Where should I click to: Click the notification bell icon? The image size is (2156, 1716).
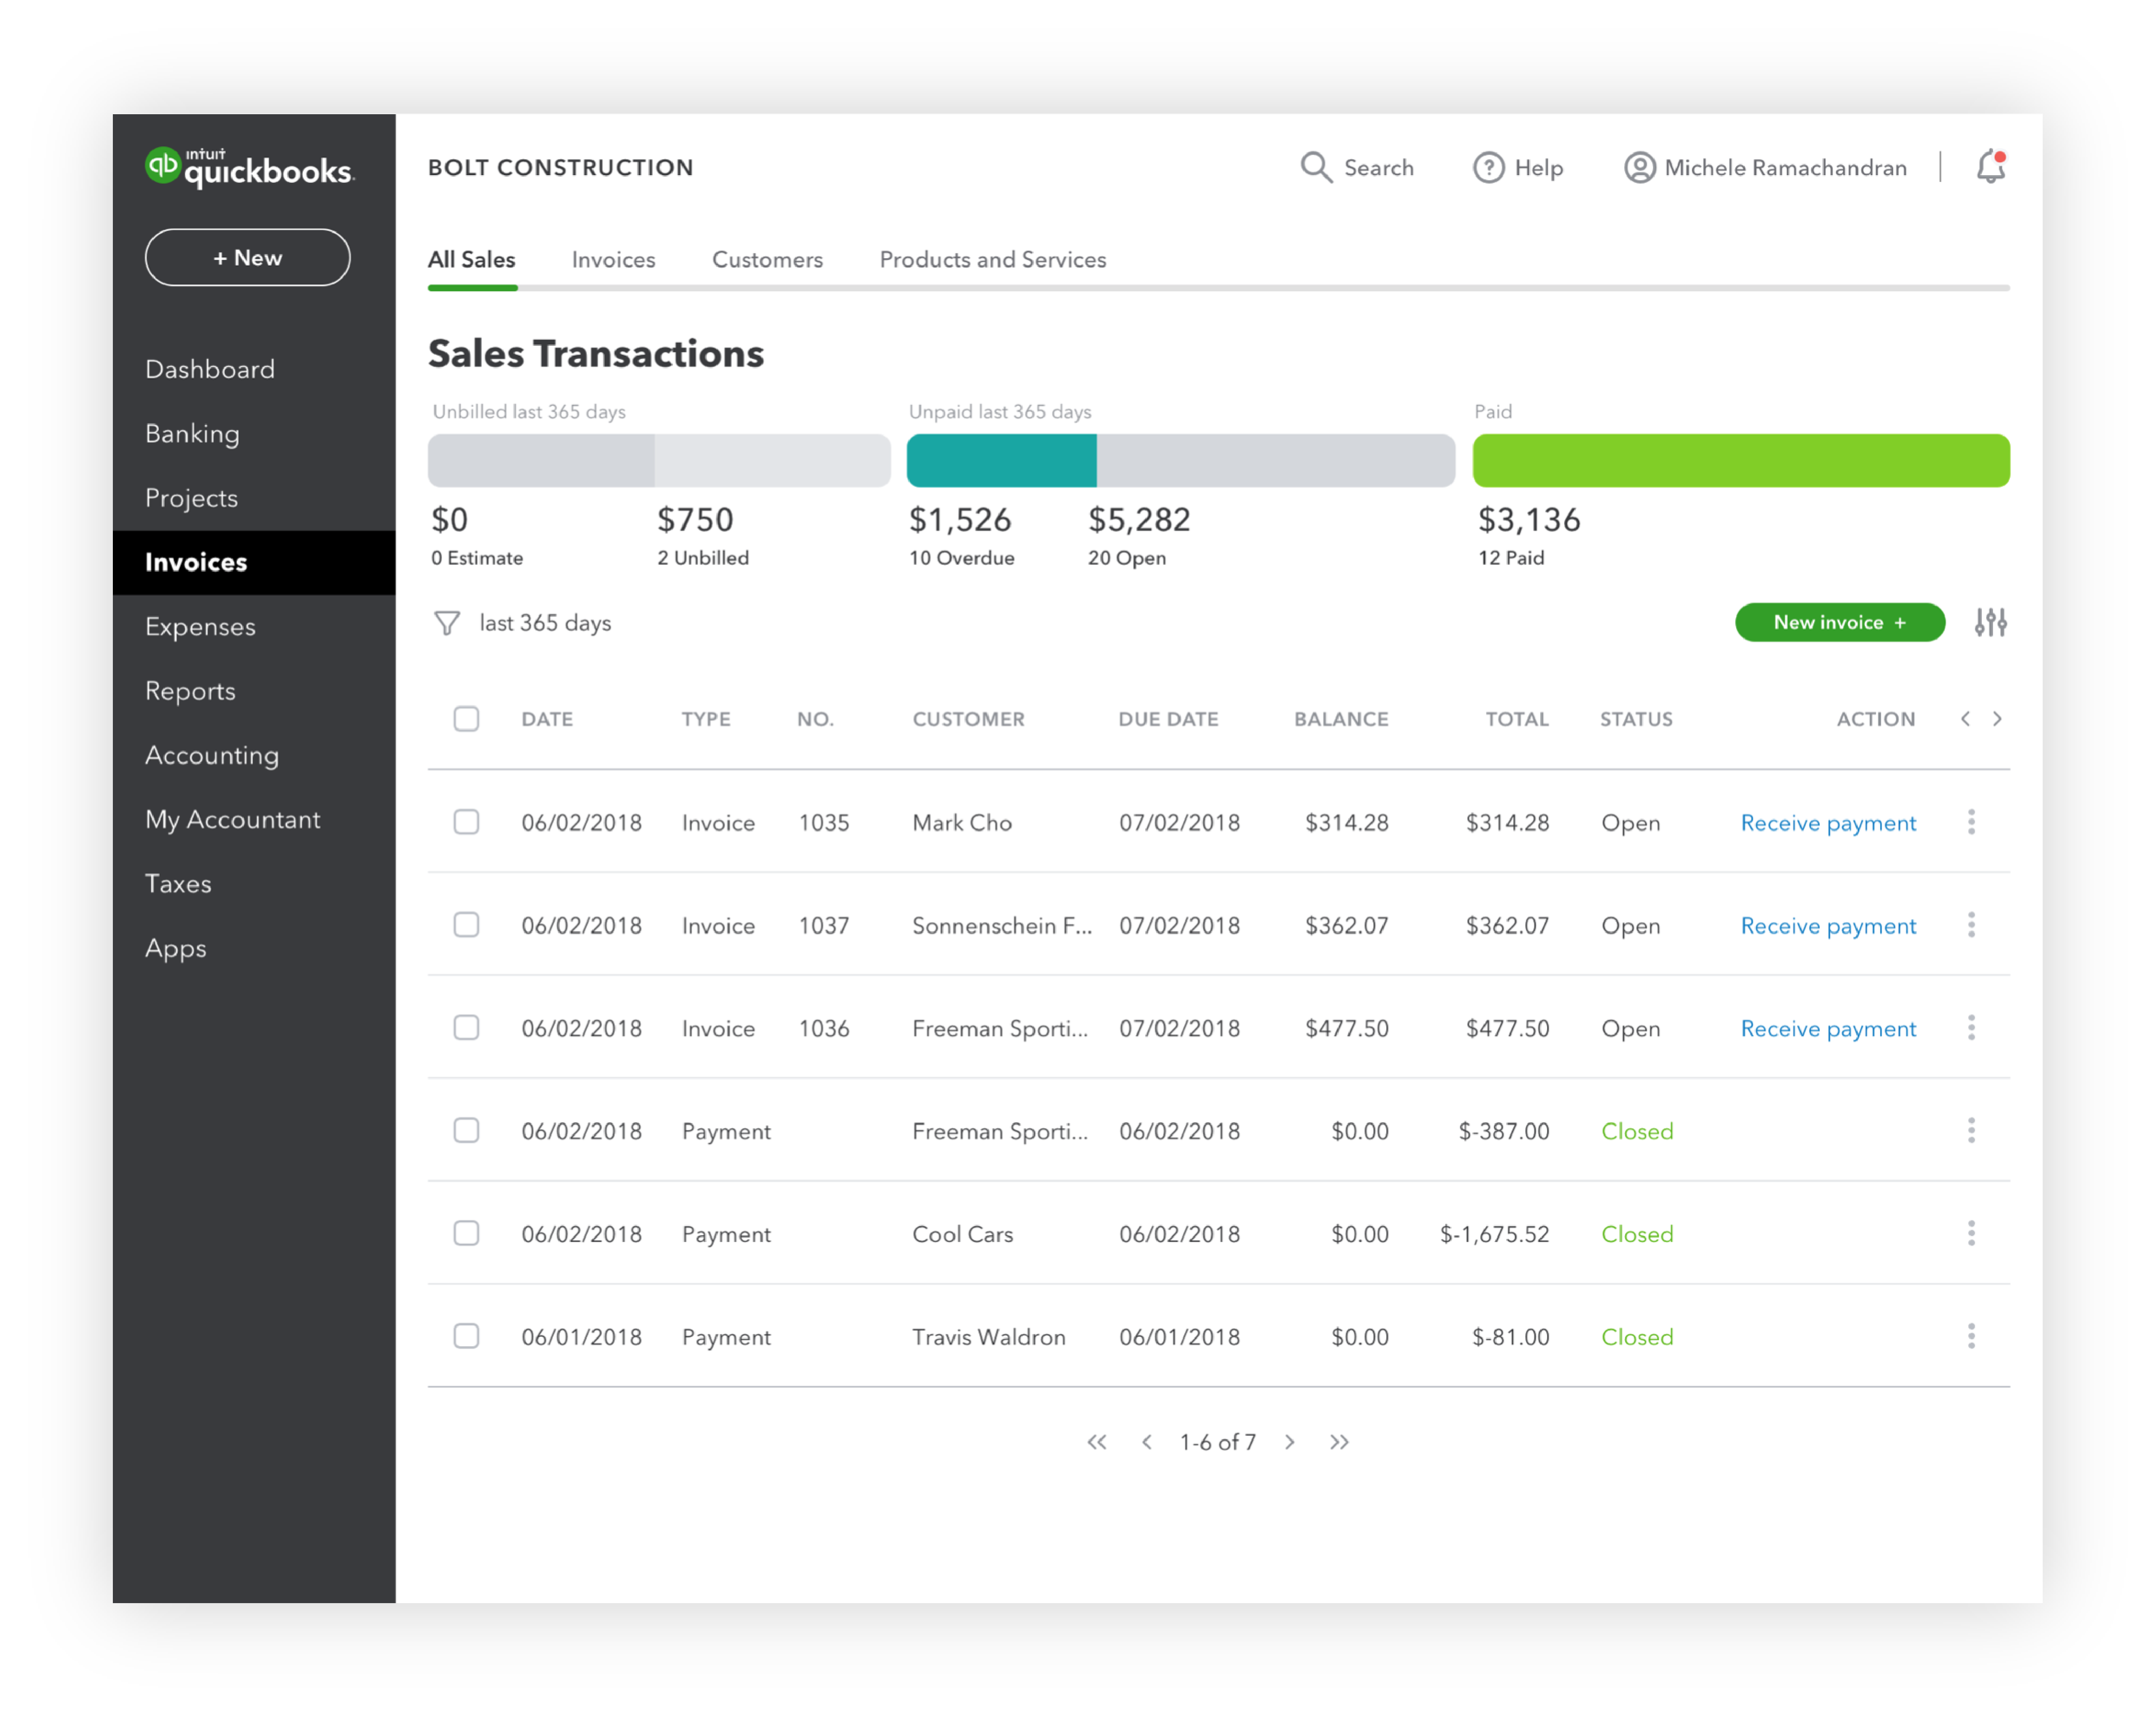1990,167
